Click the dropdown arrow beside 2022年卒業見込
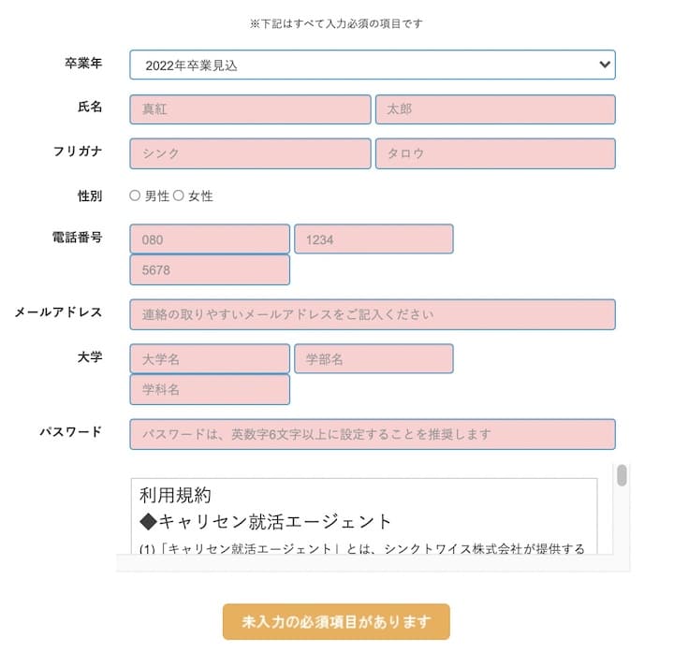The image size is (674, 652). coord(604,65)
